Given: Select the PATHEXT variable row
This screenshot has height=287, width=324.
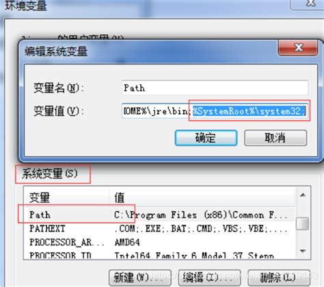Looking at the screenshot, I should click(x=159, y=228).
